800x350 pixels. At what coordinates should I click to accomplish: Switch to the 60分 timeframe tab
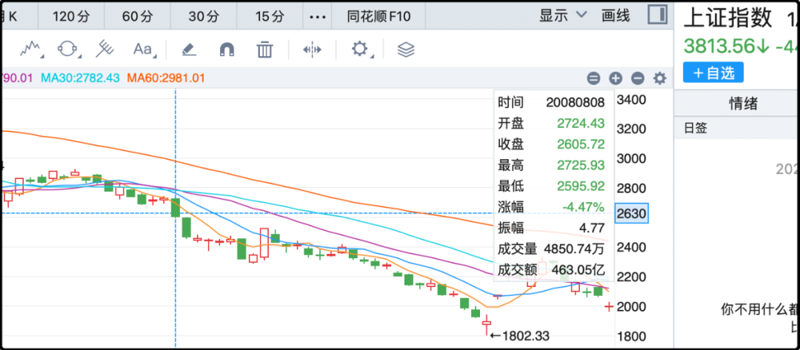[136, 16]
